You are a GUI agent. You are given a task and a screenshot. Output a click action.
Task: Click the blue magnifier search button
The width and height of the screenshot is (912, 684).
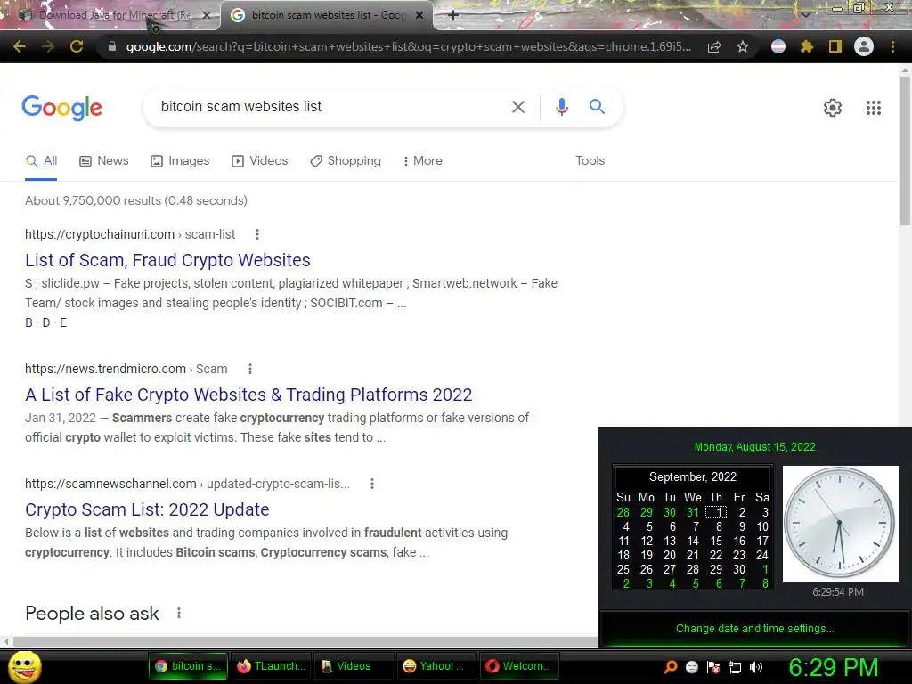pos(597,107)
